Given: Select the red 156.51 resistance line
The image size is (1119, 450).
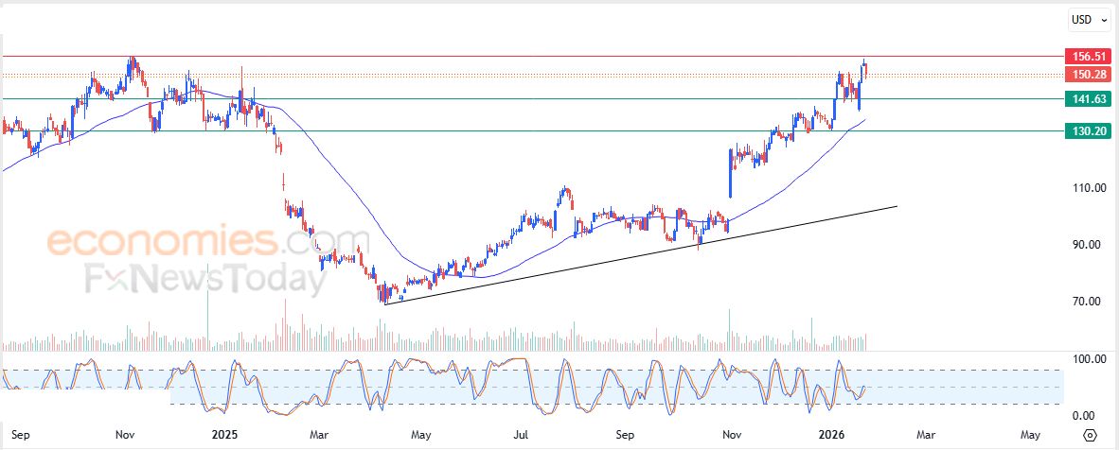Looking at the screenshot, I should pyautogui.click(x=532, y=57).
